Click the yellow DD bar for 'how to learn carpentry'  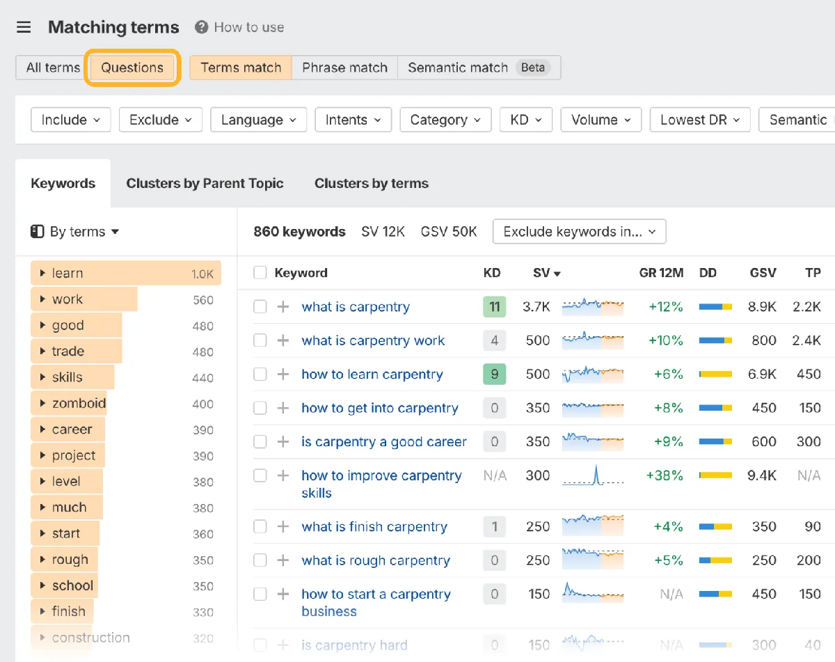(x=716, y=375)
